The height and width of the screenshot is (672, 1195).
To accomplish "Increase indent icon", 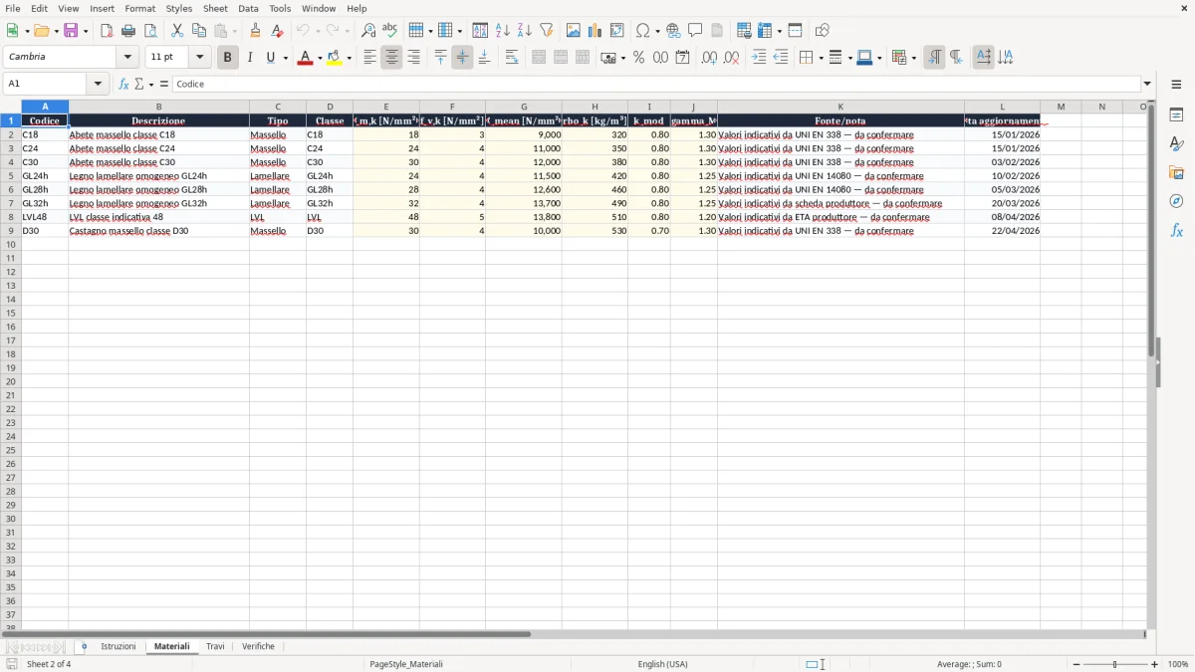I will coord(759,58).
